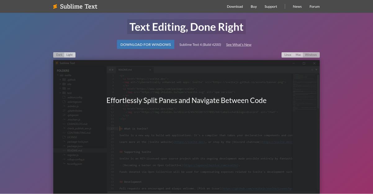Click the lines icon beside .gitattributes
373x194 pixels.
(x=64, y=111)
